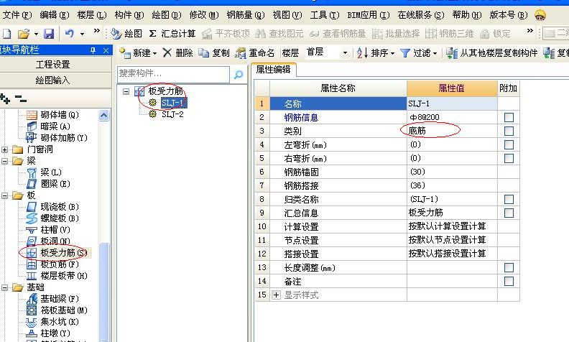
Task: Open the 文件(F) menu
Action: coord(17,15)
